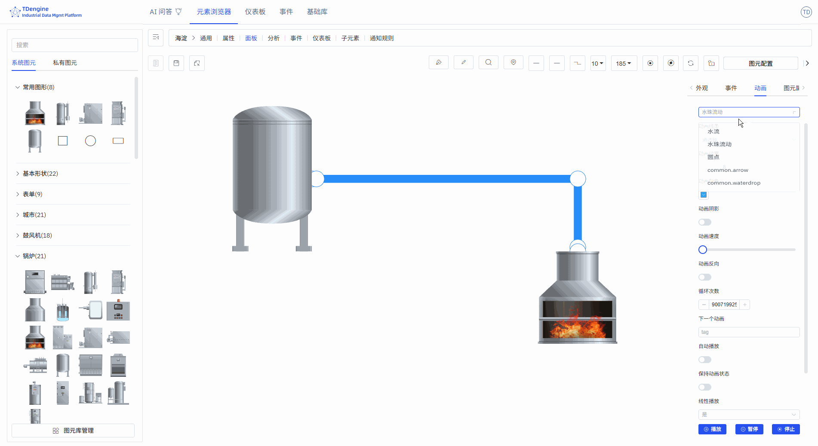Select the Pencil edit tool
Image resolution: width=818 pixels, height=446 pixels.
[464, 63]
